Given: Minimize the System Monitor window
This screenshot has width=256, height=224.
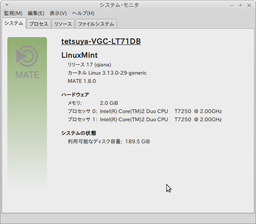Looking at the screenshot, I should [232, 6].
